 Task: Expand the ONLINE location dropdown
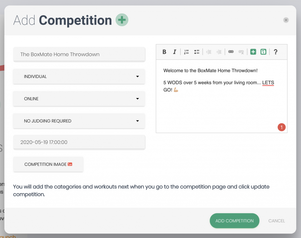point(79,99)
